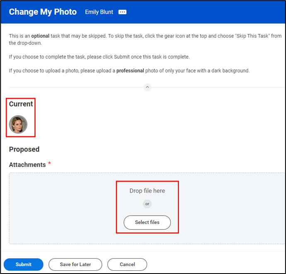Click the Drop file here text
This screenshot has height=274, width=286.
click(x=147, y=191)
